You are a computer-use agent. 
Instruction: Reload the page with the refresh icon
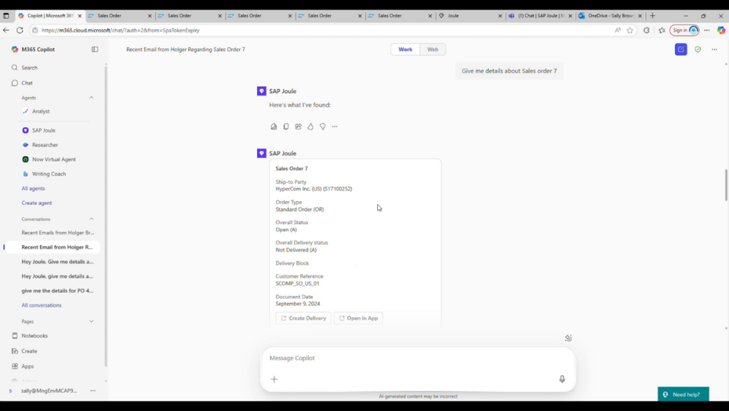click(20, 30)
